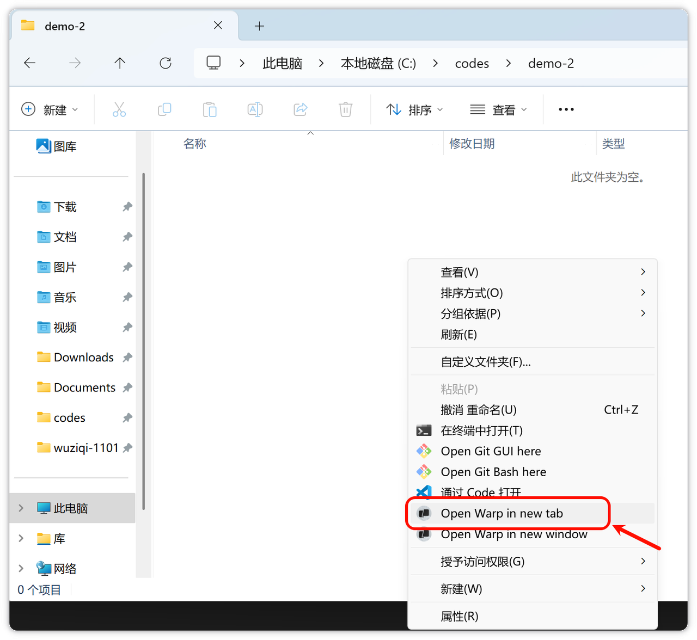Expand the 此电脑 tree node
This screenshot has height=640, width=697.
click(x=21, y=508)
